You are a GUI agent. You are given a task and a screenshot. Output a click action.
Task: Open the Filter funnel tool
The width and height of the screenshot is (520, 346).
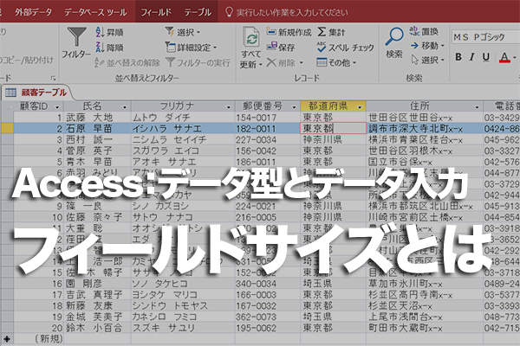click(76, 42)
